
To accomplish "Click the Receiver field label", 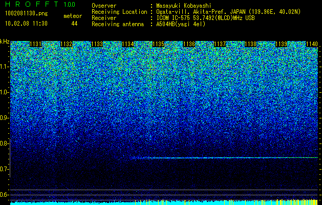I will click(x=104, y=18).
